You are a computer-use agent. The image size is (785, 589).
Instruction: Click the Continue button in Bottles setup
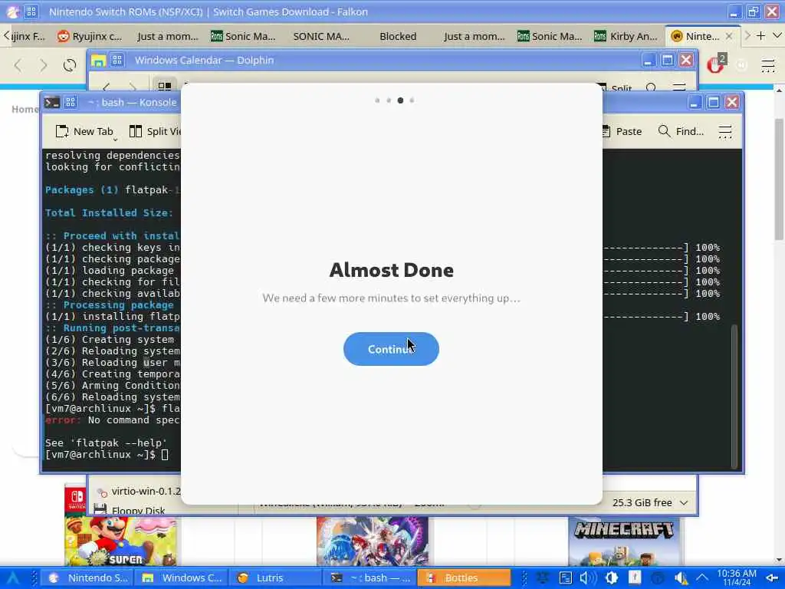pos(391,349)
